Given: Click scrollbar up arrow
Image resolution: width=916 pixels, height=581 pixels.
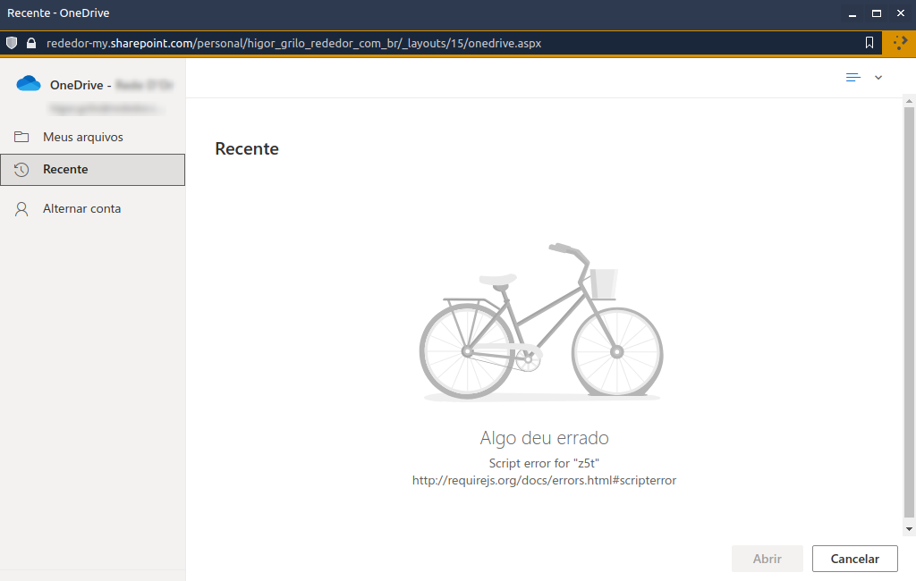Looking at the screenshot, I should [x=909, y=101].
